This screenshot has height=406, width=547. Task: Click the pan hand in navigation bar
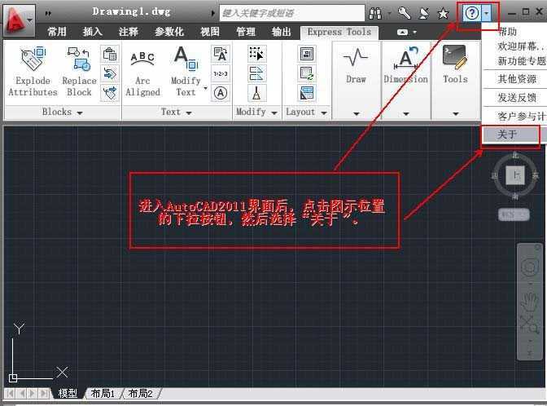[x=530, y=302]
